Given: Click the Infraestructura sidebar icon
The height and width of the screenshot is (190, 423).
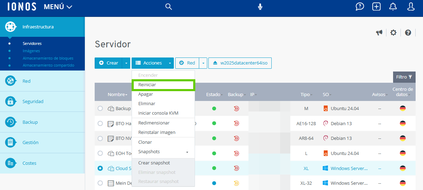Looking at the screenshot, I should [11, 27].
